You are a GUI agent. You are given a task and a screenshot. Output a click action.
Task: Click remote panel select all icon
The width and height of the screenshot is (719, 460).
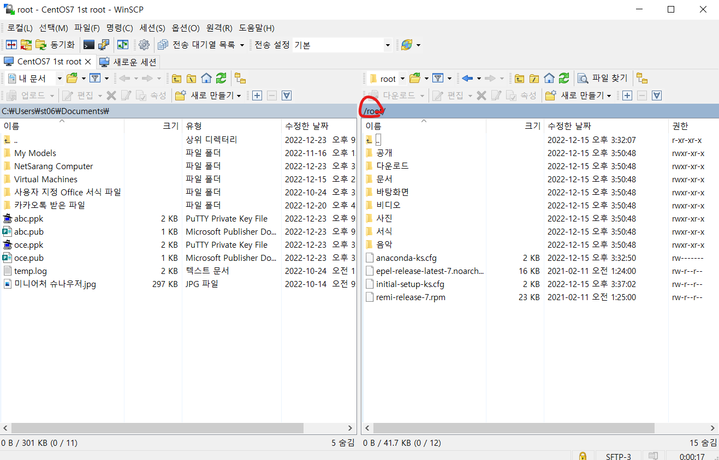pyautogui.click(x=657, y=95)
